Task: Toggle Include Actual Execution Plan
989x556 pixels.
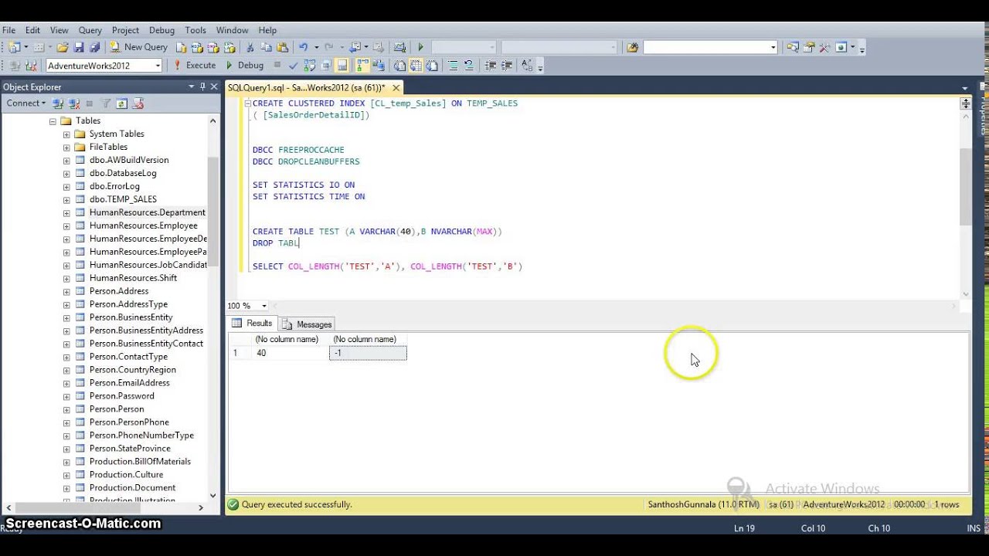Action: pyautogui.click(x=362, y=66)
